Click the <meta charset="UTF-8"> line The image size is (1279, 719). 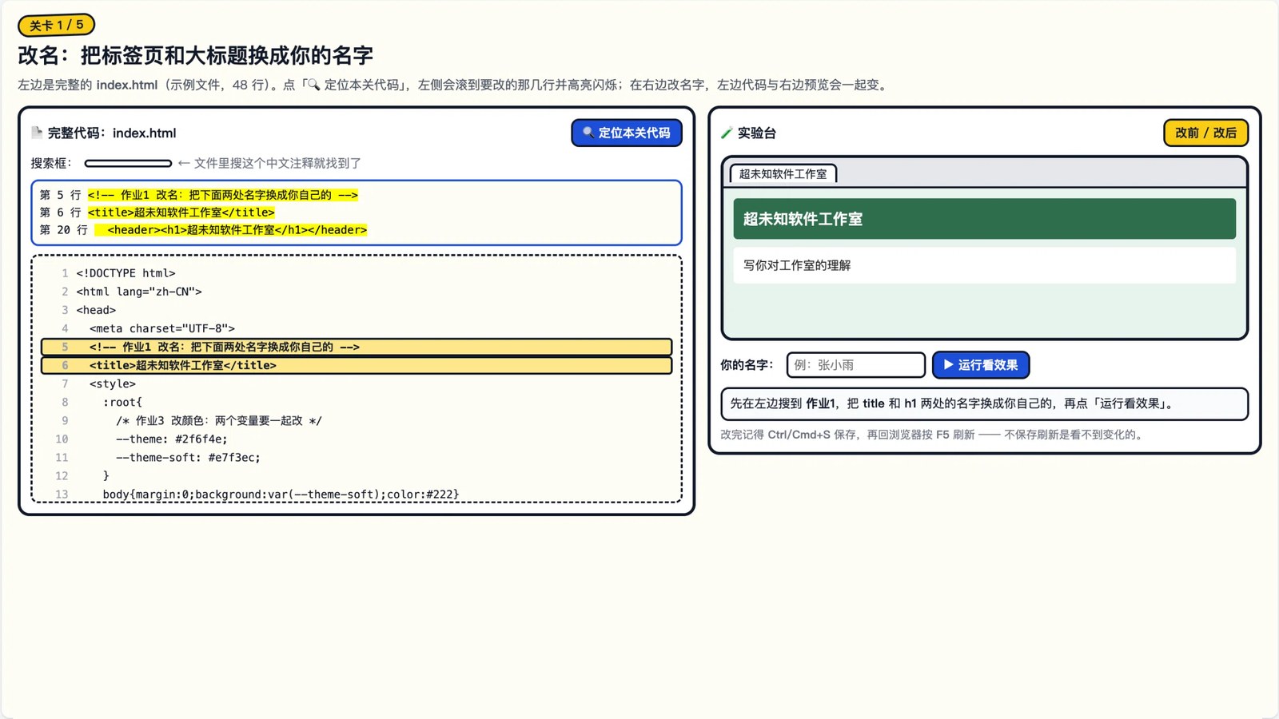coord(162,328)
